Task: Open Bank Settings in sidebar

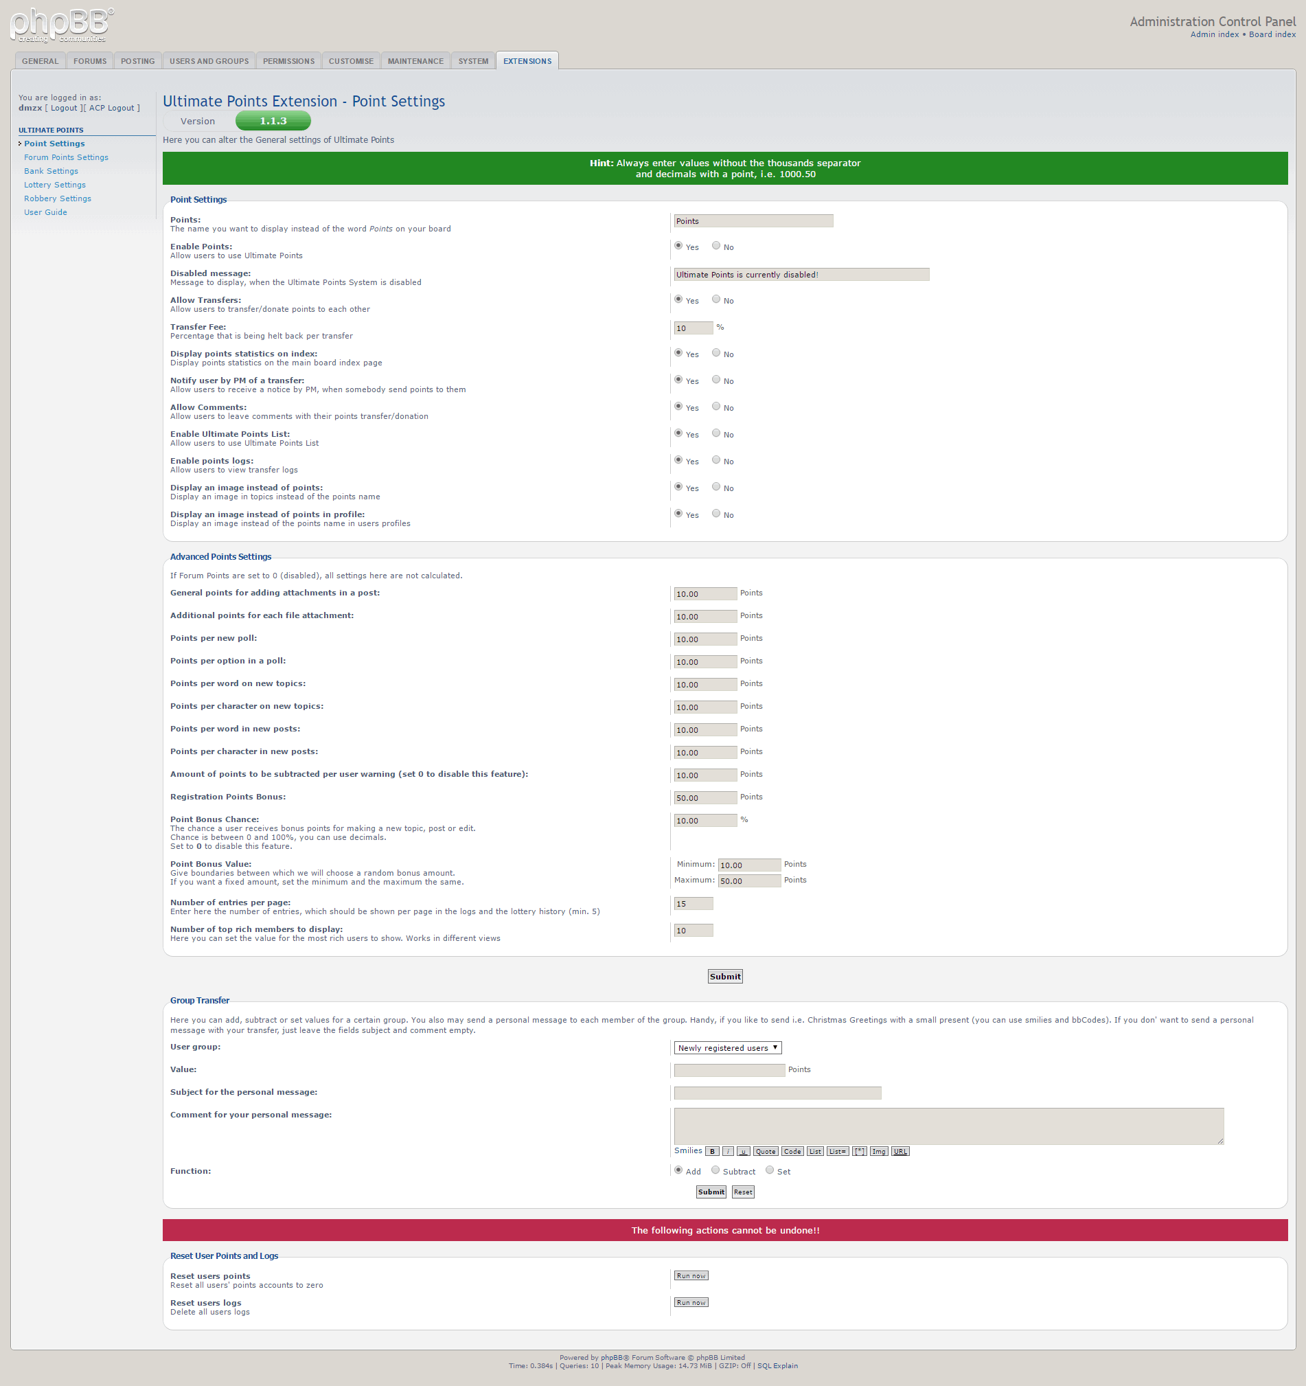Action: pyautogui.click(x=51, y=172)
